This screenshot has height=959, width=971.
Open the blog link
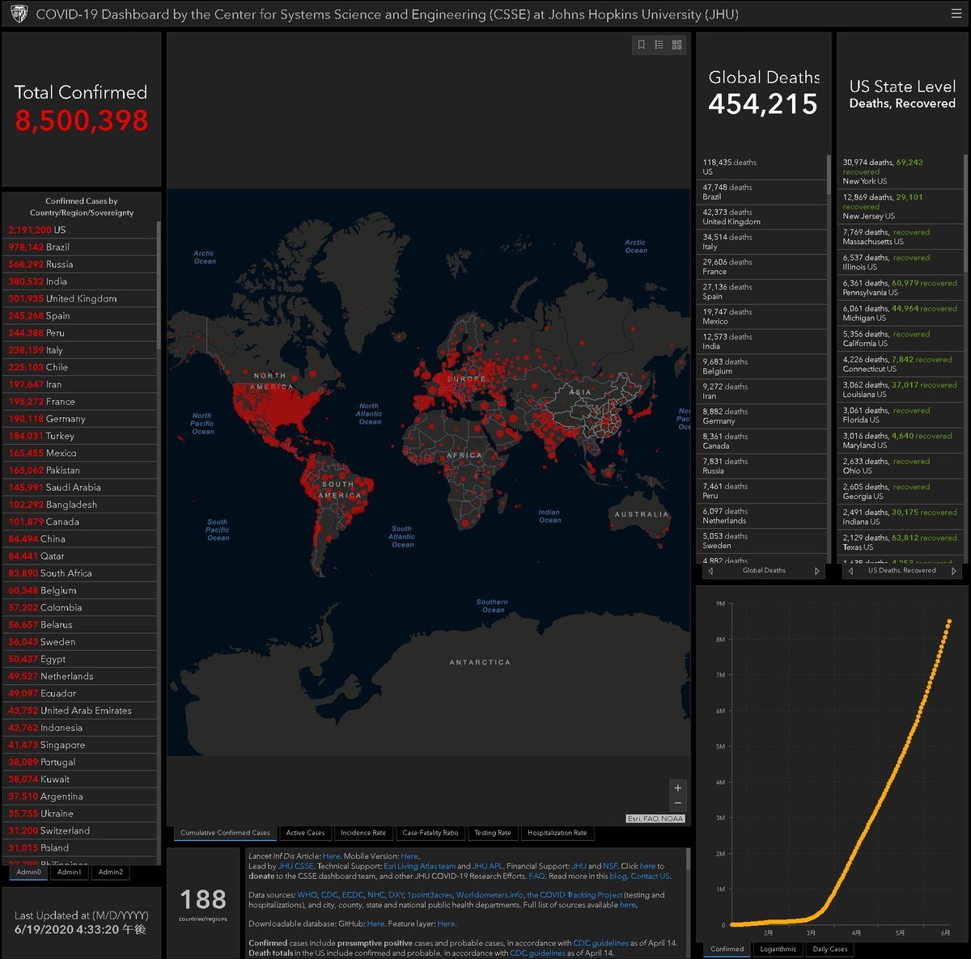pos(618,876)
